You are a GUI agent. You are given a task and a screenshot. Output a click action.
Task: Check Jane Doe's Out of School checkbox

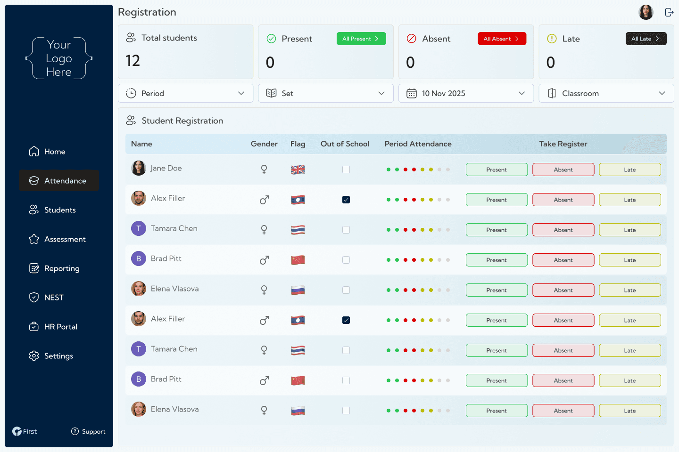[x=346, y=169]
